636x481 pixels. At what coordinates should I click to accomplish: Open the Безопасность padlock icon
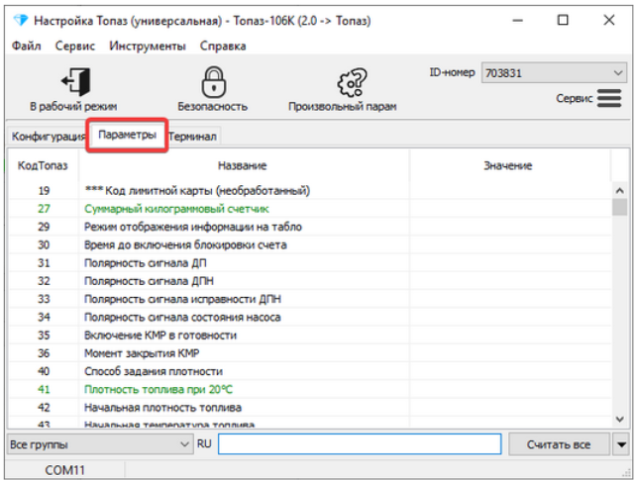[213, 82]
